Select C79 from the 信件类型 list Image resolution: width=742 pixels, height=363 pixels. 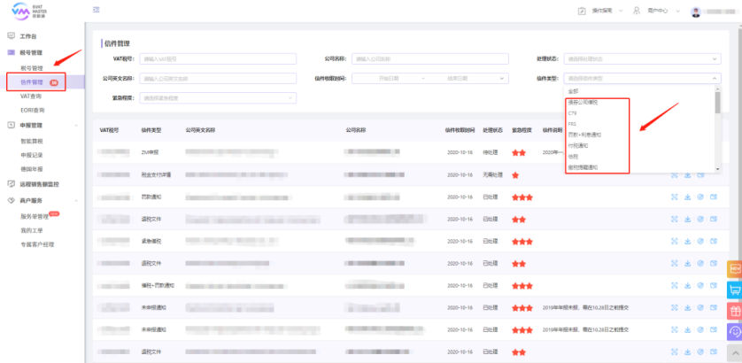point(573,112)
